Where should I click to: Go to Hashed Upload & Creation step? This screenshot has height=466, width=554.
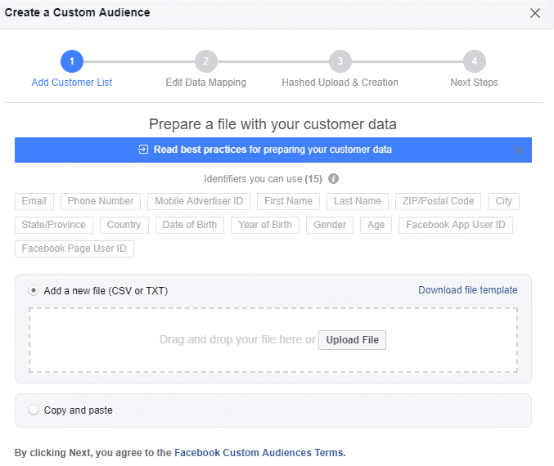(340, 83)
